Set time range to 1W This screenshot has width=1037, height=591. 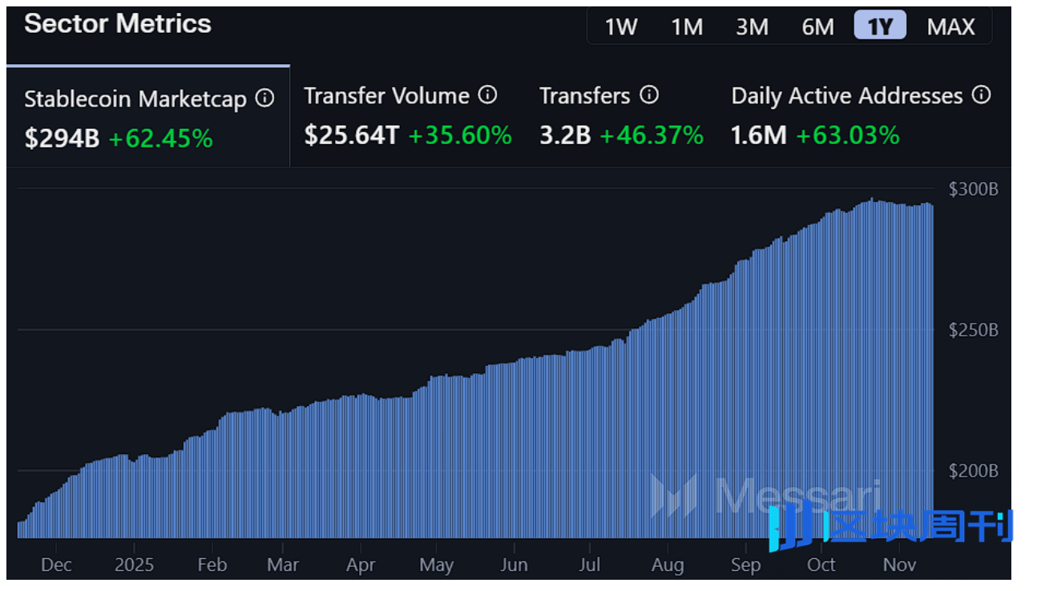(620, 27)
